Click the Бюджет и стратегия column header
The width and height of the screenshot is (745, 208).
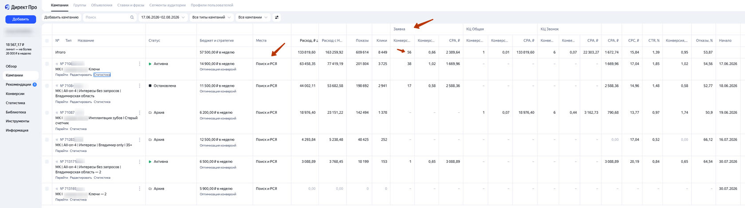tap(216, 41)
